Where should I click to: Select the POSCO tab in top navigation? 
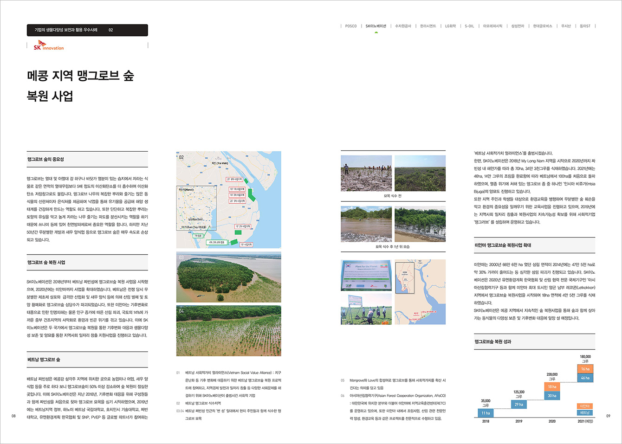(351, 26)
